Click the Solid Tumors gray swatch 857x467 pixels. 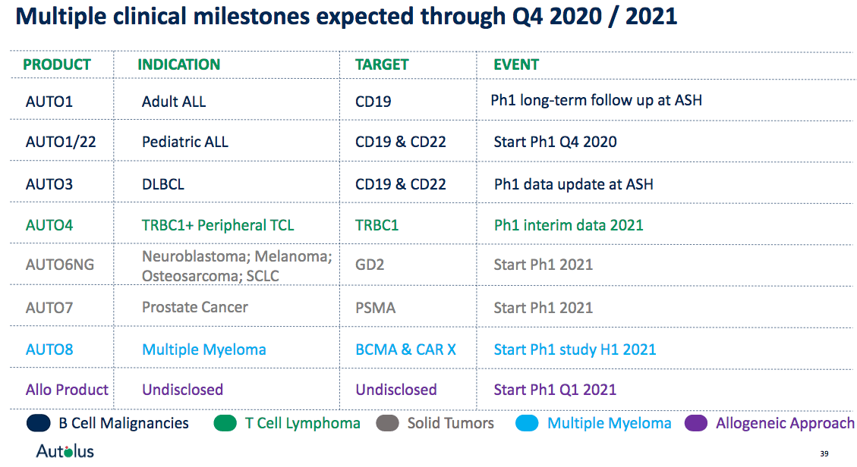coord(387,423)
